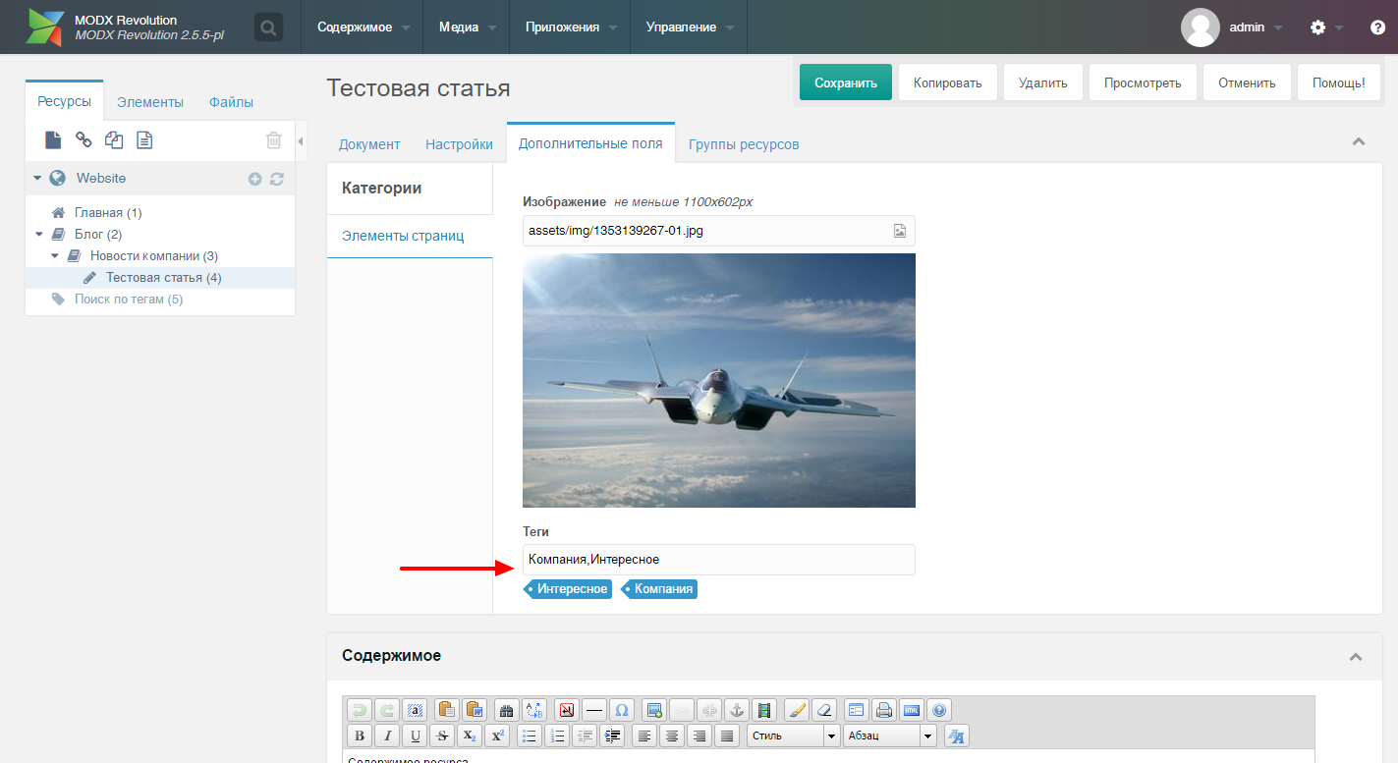Open the Медиа top menu
The image size is (1398, 763).
click(x=467, y=27)
